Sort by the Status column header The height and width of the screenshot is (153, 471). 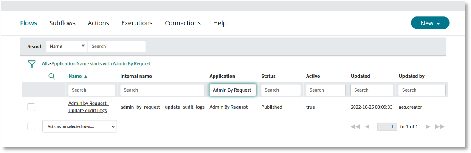268,76
